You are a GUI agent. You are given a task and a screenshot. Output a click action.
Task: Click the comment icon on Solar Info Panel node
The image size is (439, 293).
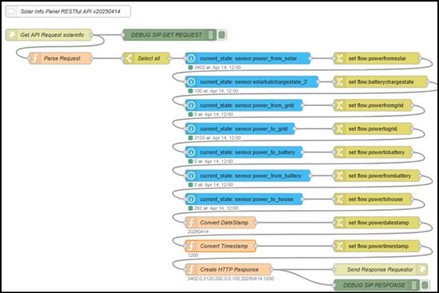(11, 11)
